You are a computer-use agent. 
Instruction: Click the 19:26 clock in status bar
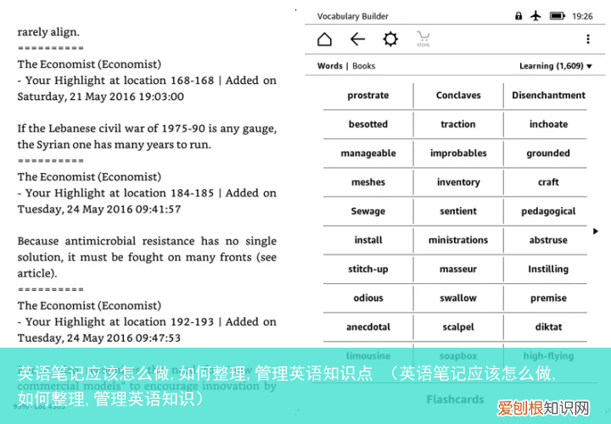[x=582, y=16]
